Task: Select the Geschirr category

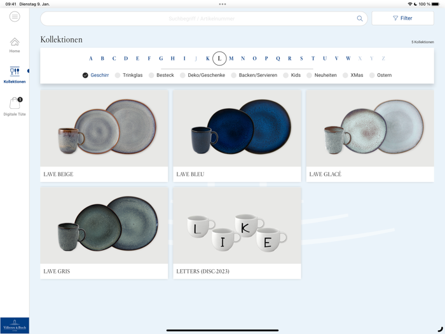Action: [95, 75]
